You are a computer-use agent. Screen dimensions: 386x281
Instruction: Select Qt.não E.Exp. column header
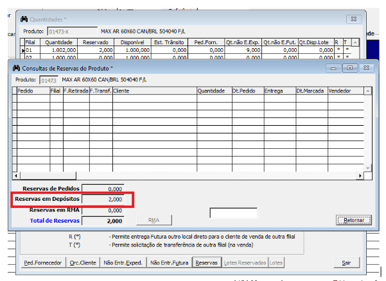pos(243,42)
